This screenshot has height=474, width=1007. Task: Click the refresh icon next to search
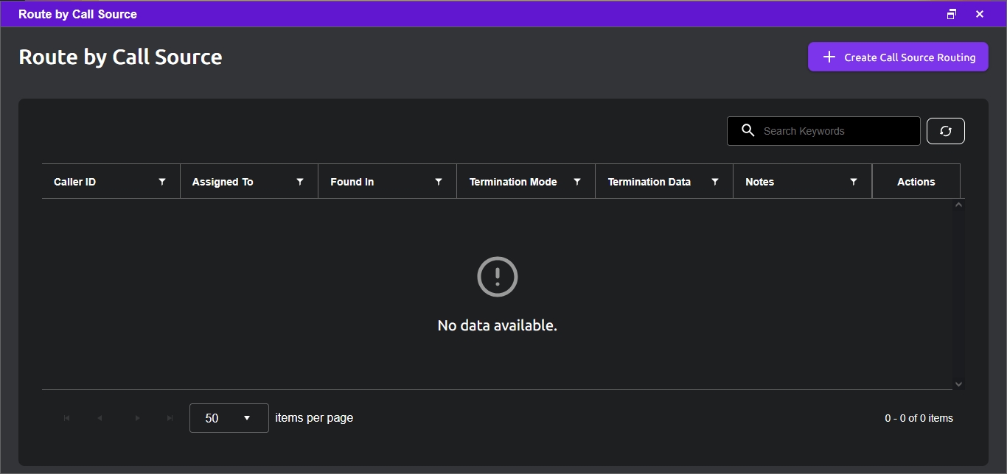click(x=945, y=131)
